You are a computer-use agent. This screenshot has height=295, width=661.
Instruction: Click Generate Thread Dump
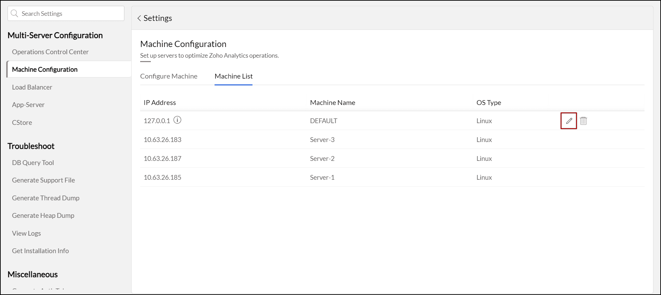(x=46, y=198)
